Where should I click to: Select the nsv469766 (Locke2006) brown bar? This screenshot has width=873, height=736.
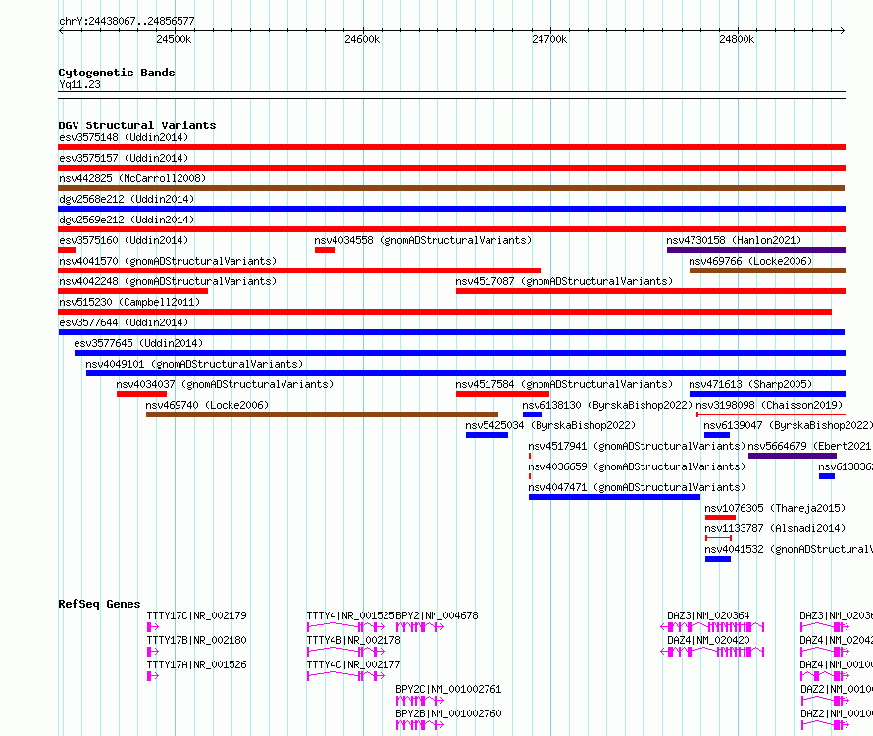767,270
